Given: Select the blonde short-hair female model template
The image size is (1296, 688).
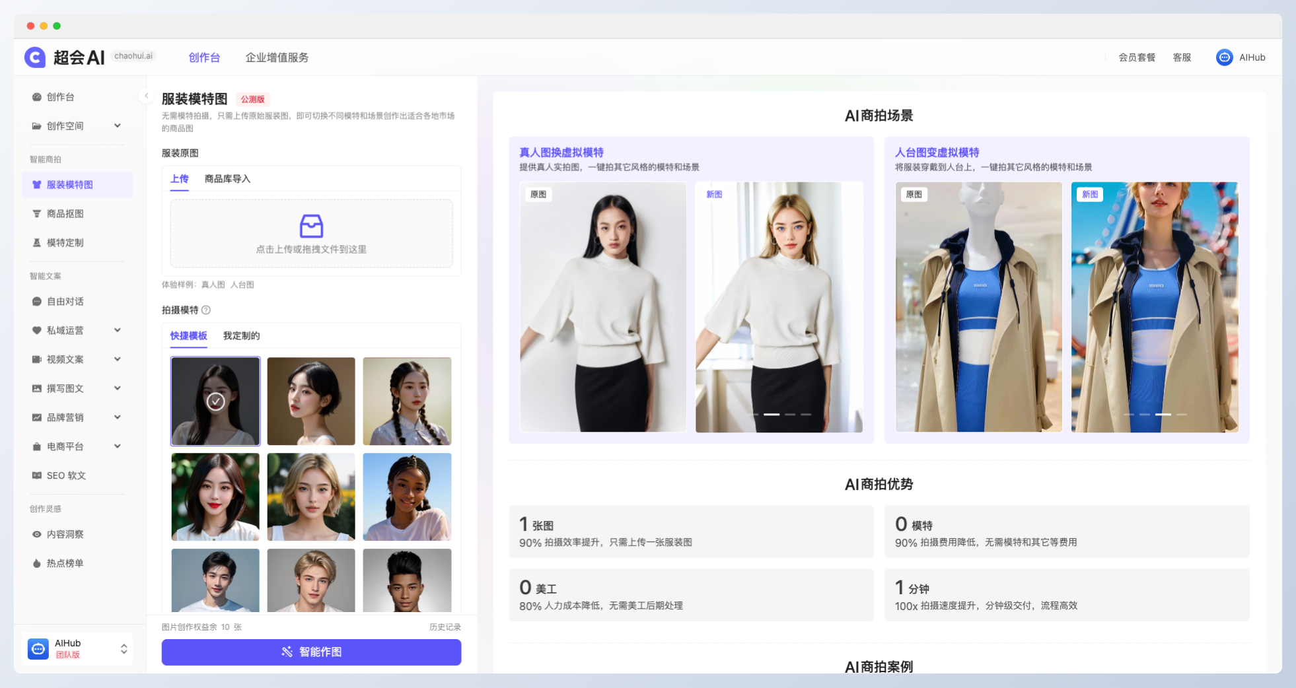Looking at the screenshot, I should (x=311, y=497).
